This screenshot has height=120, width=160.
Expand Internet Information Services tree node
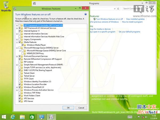pos(17,34)
